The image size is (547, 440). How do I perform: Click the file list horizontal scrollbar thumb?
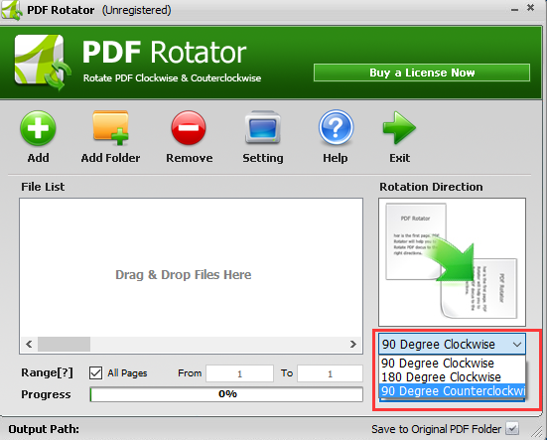tap(64, 345)
